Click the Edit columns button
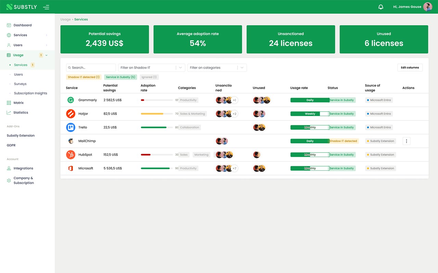The height and width of the screenshot is (273, 438). click(410, 68)
